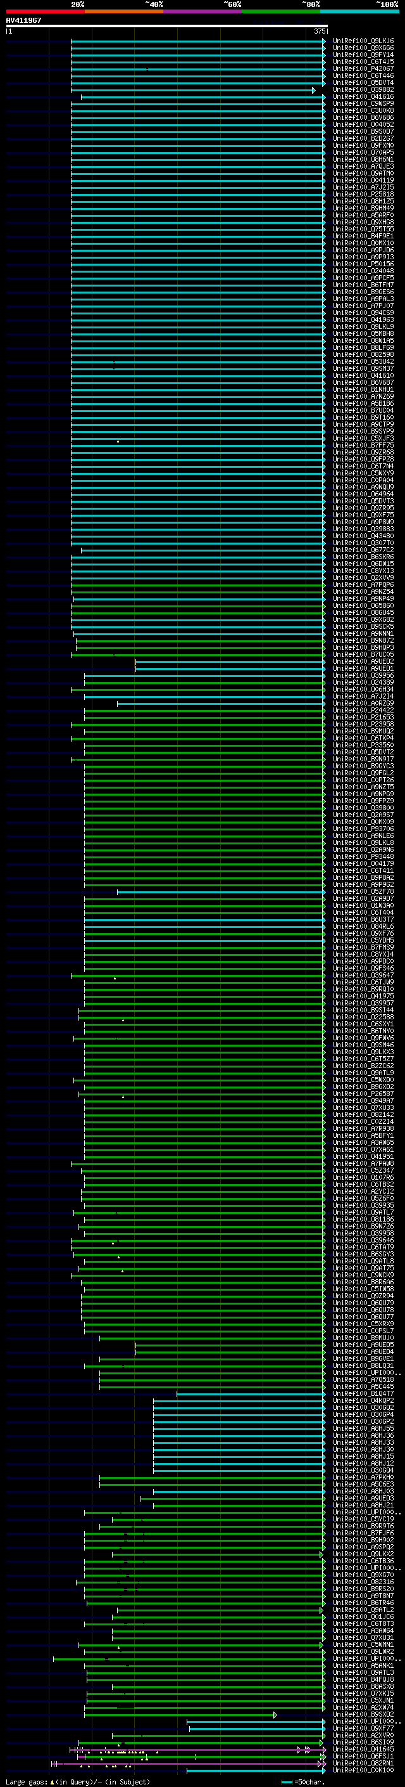Select the UniRef100_B9HM49 label
405x1787 pixels.
pyautogui.click(x=363, y=209)
